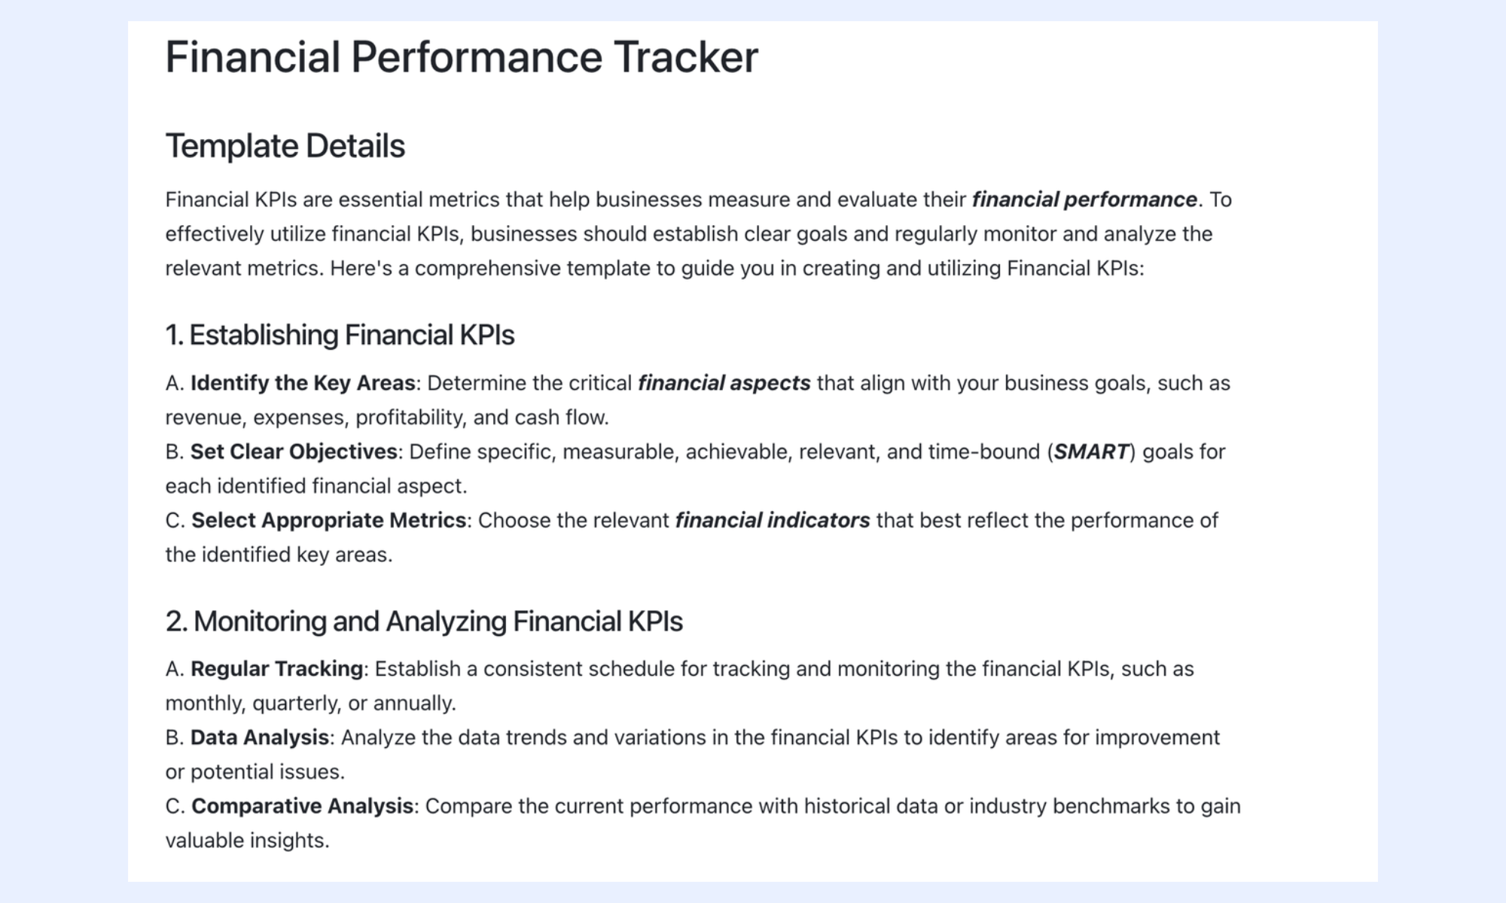Screen dimensions: 1506x903
Task: Click the 'Identify the Key Areas' bold label
Action: (x=303, y=383)
